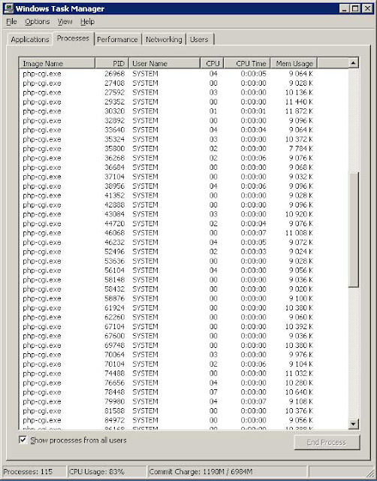Sort by User Name column header
The image size is (377, 481).
click(x=164, y=63)
